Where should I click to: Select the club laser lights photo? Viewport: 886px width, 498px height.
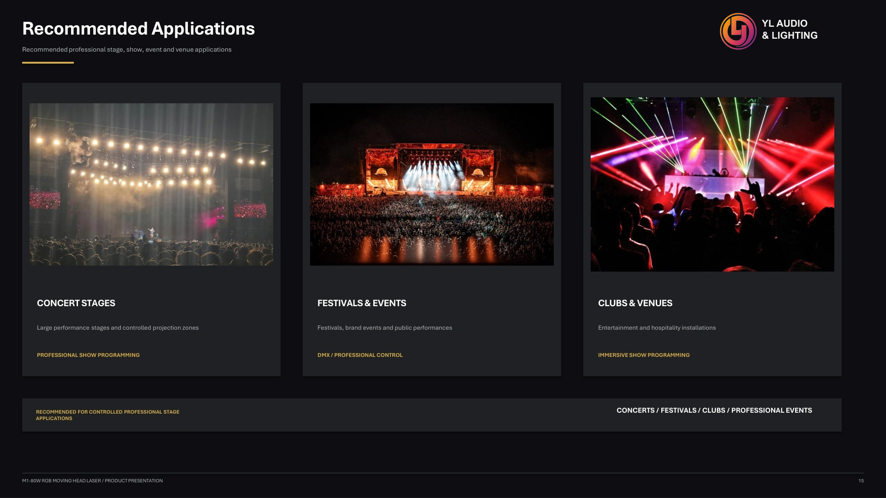pyautogui.click(x=712, y=184)
